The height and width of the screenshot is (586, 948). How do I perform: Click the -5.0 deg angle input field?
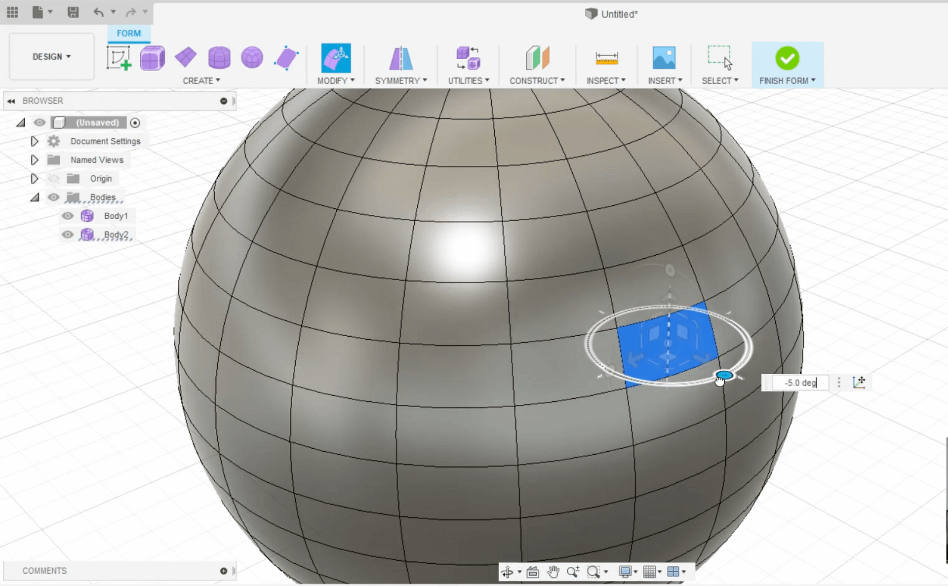tap(800, 383)
